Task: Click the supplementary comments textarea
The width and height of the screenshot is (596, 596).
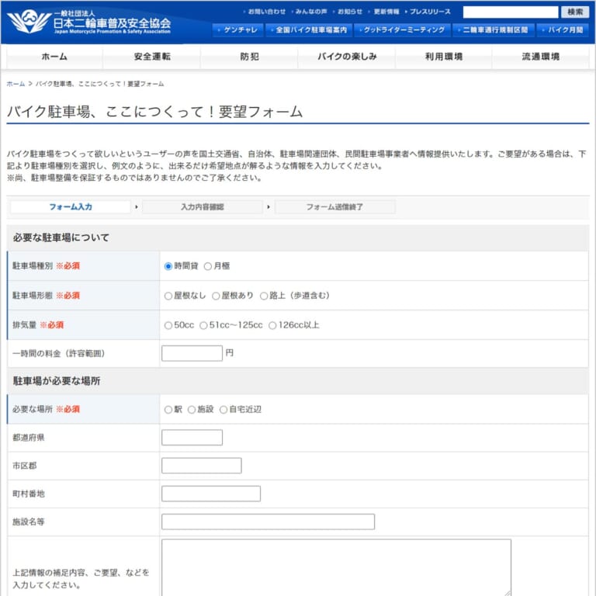Action: click(336, 567)
